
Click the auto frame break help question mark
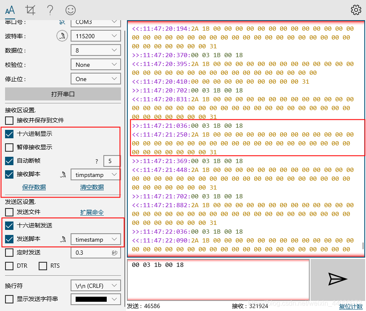(x=97, y=161)
